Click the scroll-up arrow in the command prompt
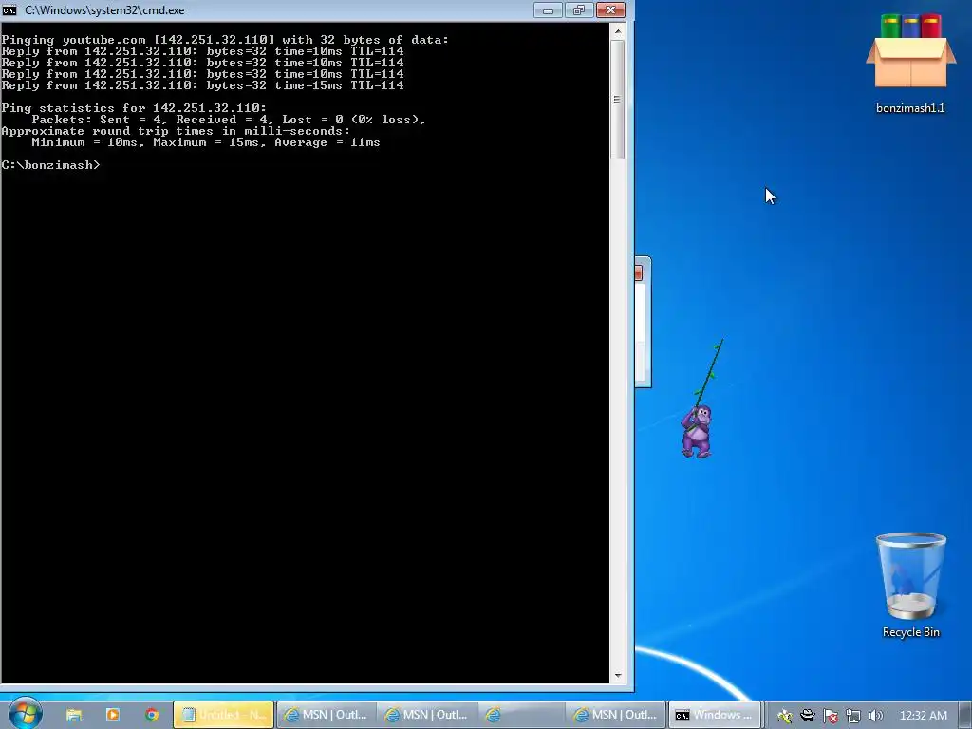 point(617,31)
